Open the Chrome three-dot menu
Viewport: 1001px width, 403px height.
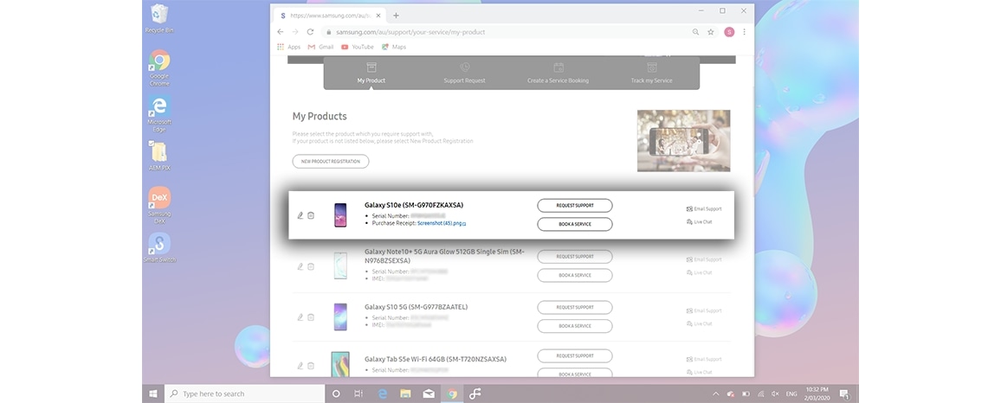744,32
